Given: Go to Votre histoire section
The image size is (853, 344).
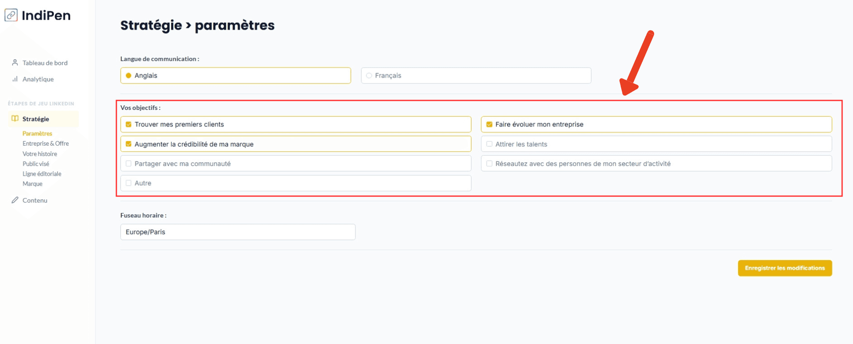Looking at the screenshot, I should tap(40, 154).
